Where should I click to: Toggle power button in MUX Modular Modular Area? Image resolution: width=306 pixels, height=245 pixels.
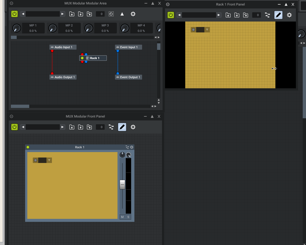pyautogui.click(x=14, y=14)
